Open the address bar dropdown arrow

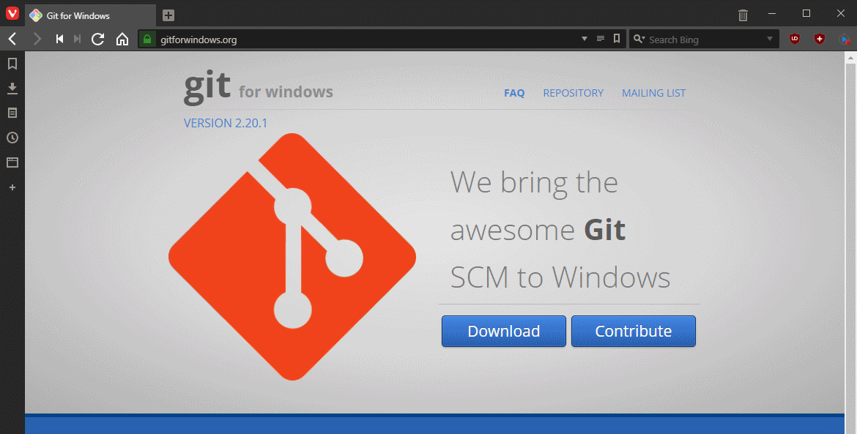[x=584, y=39]
